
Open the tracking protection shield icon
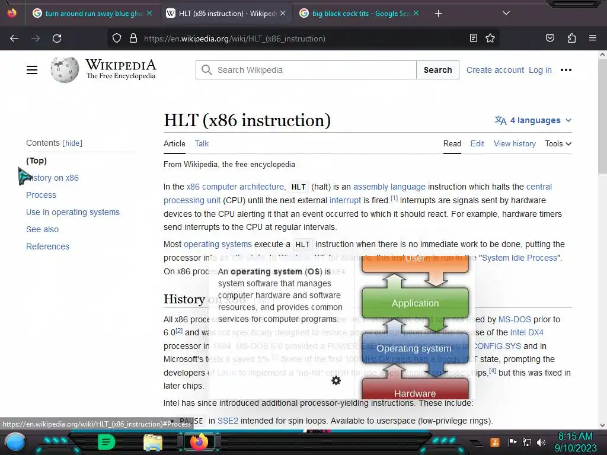(x=117, y=39)
